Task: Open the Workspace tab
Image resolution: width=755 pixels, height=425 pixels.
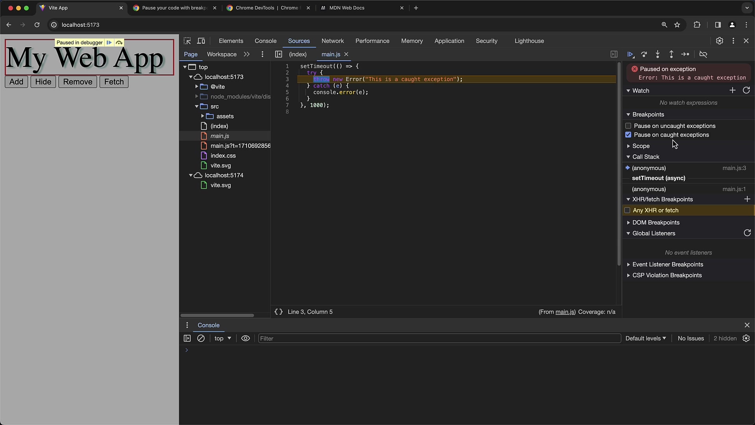Action: pos(221,54)
